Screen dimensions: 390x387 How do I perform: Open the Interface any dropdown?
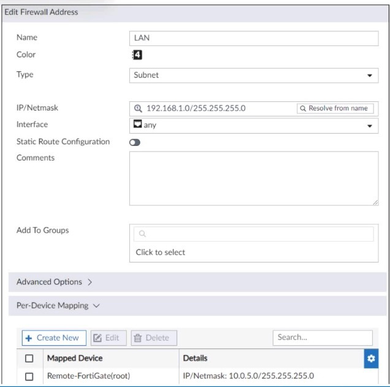click(x=254, y=126)
